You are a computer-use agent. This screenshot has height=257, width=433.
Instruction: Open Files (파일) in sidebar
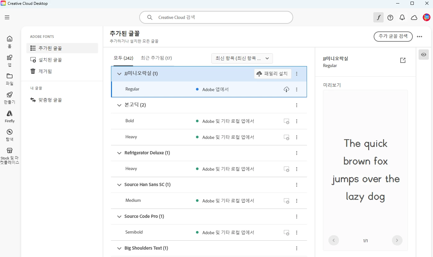[10, 79]
